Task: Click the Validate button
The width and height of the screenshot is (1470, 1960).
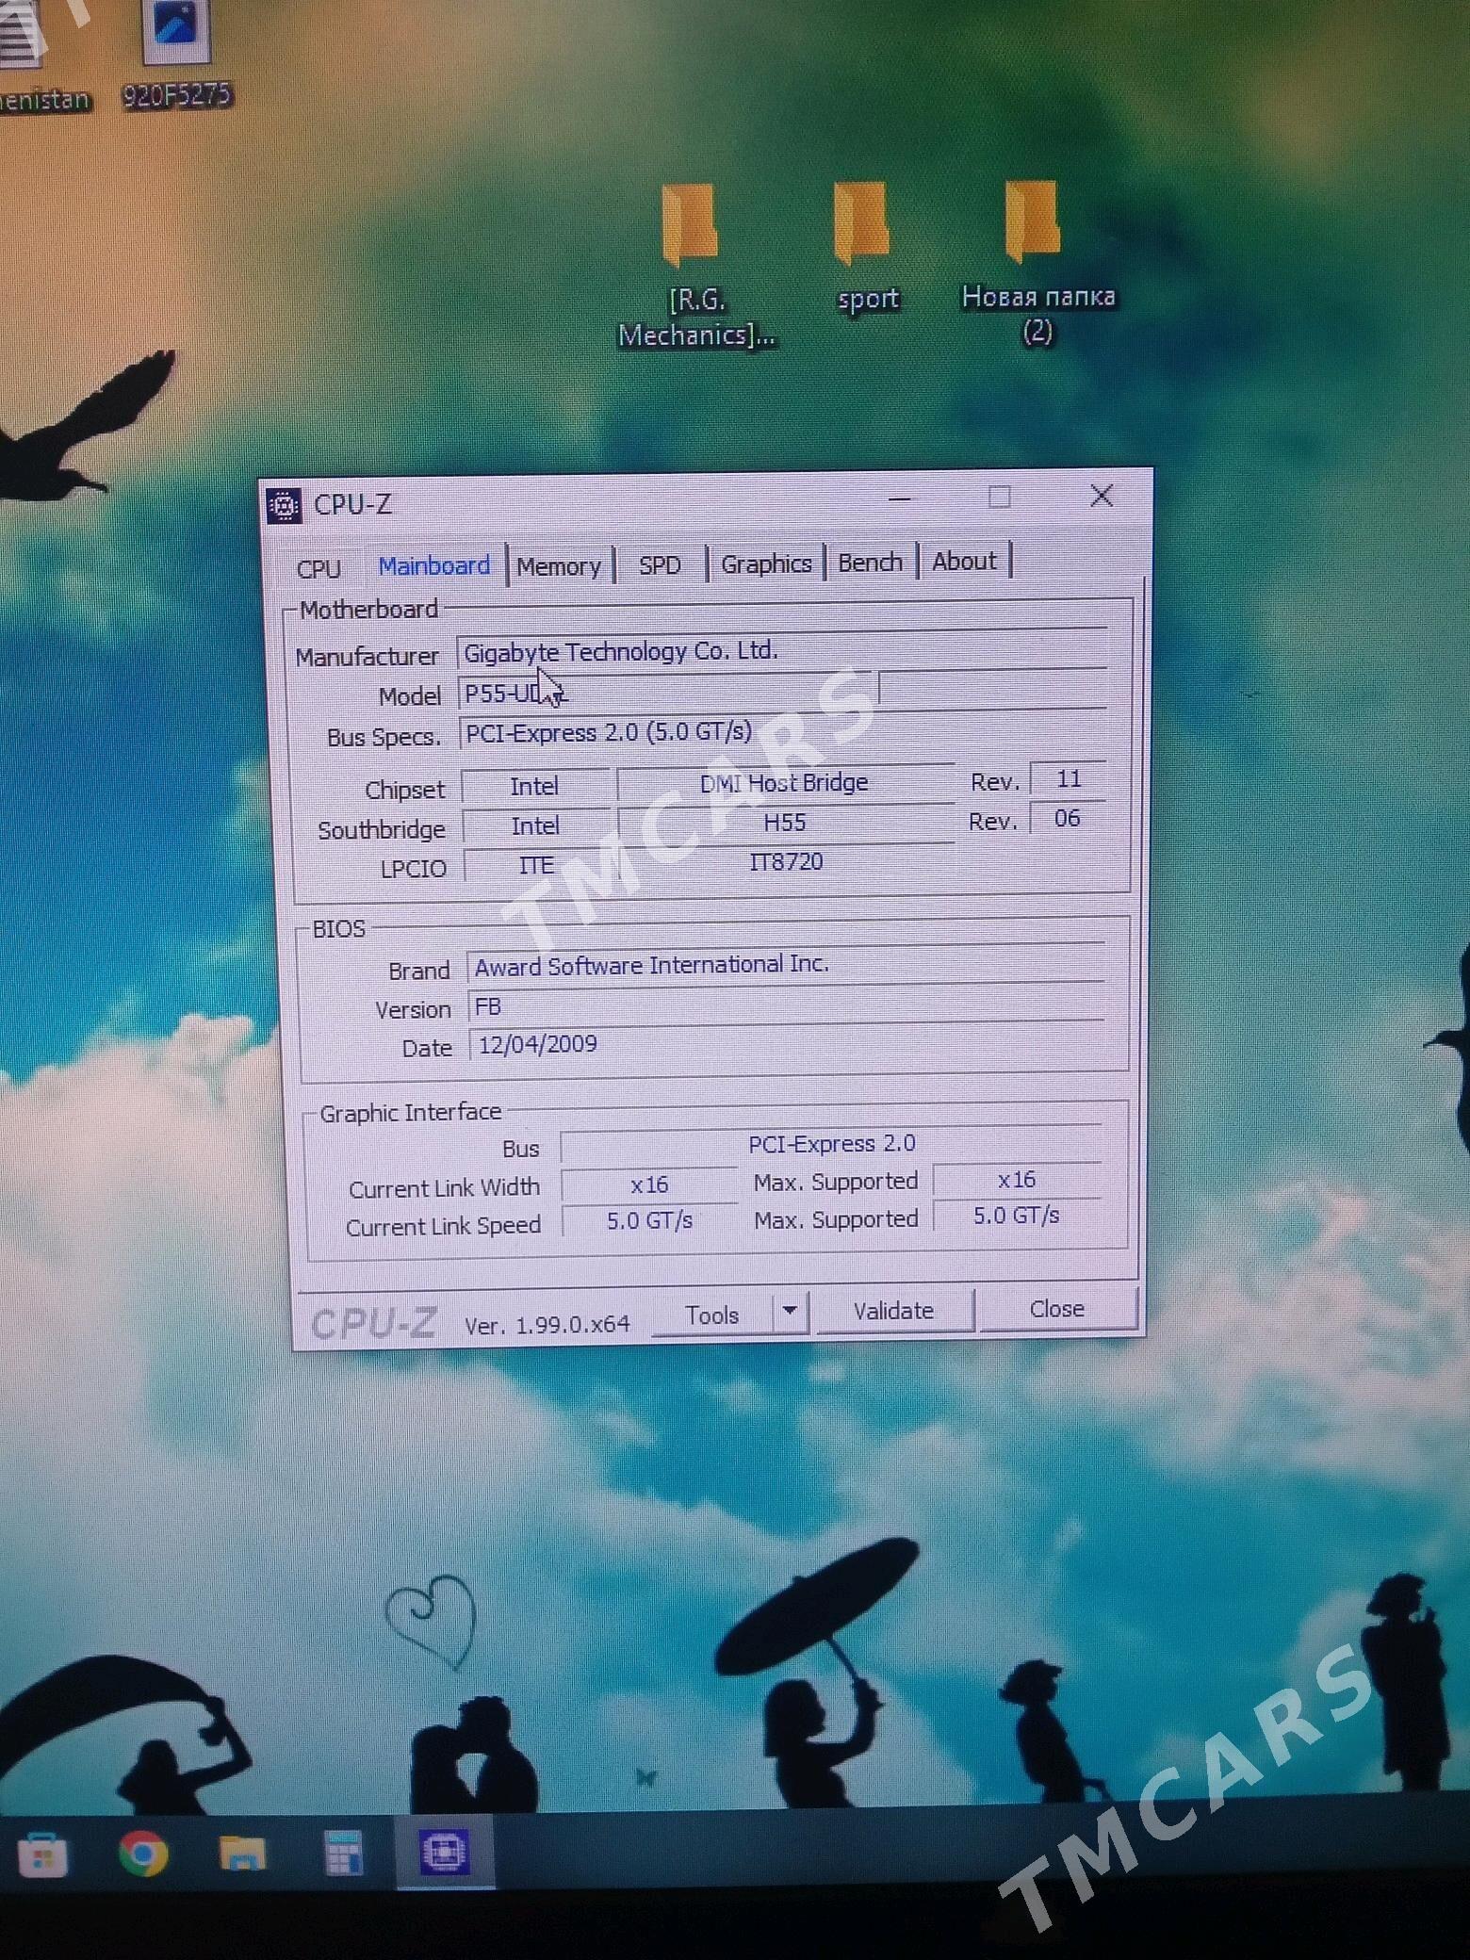Action: (893, 1311)
